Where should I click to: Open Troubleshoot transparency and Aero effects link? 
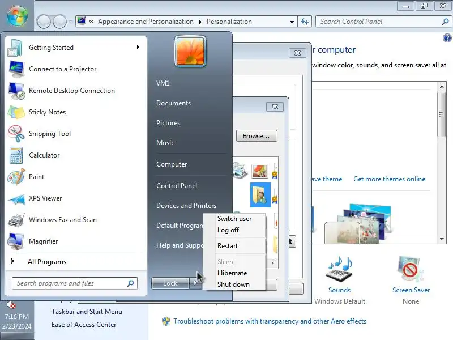pos(270,321)
